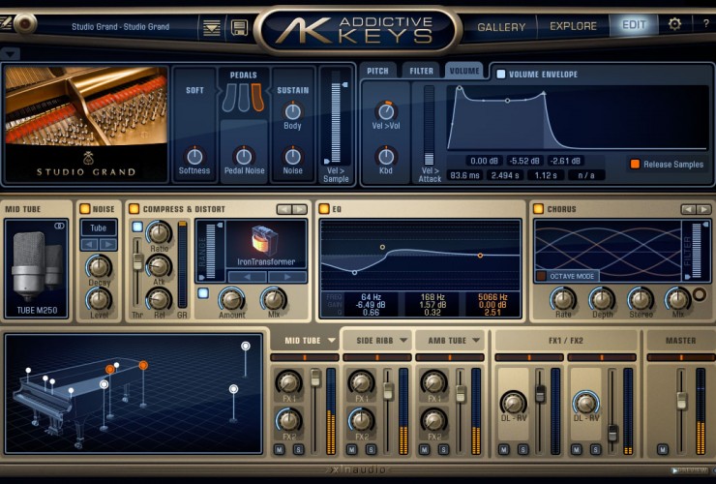Enable Chorus Octave Mode checkbox
Viewport: 716px width, 484px height.
click(x=542, y=276)
